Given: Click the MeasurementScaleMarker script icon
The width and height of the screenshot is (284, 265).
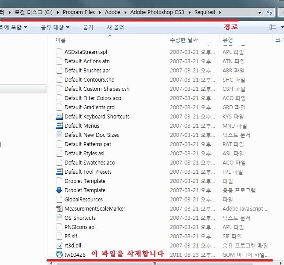Looking at the screenshot, I should click(59, 209).
